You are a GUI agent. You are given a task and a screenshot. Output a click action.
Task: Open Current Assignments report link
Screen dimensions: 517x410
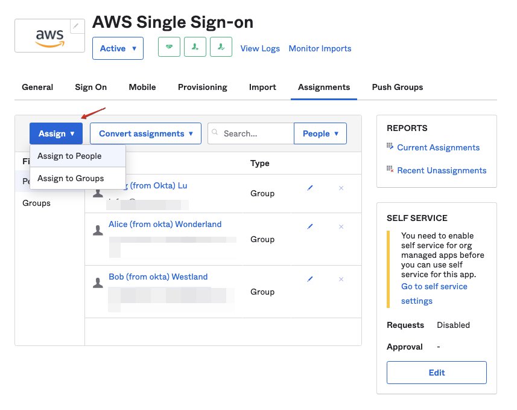438,147
